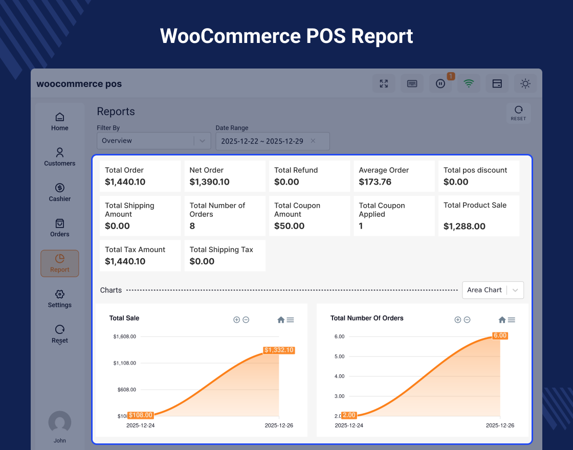
Task: Open Total Number Of Orders chart menu
Action: click(x=512, y=320)
